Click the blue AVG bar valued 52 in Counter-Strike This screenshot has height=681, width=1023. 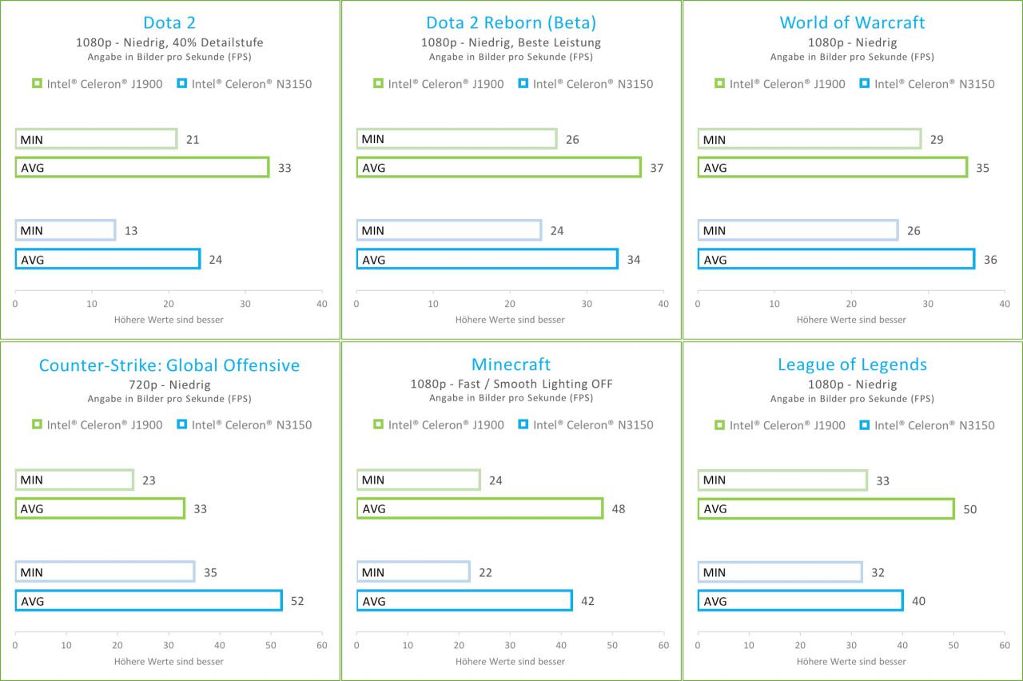(x=149, y=601)
